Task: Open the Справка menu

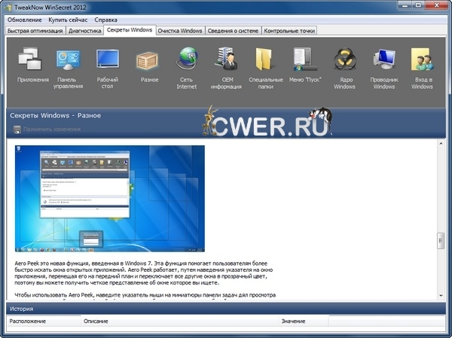Action: (x=105, y=19)
